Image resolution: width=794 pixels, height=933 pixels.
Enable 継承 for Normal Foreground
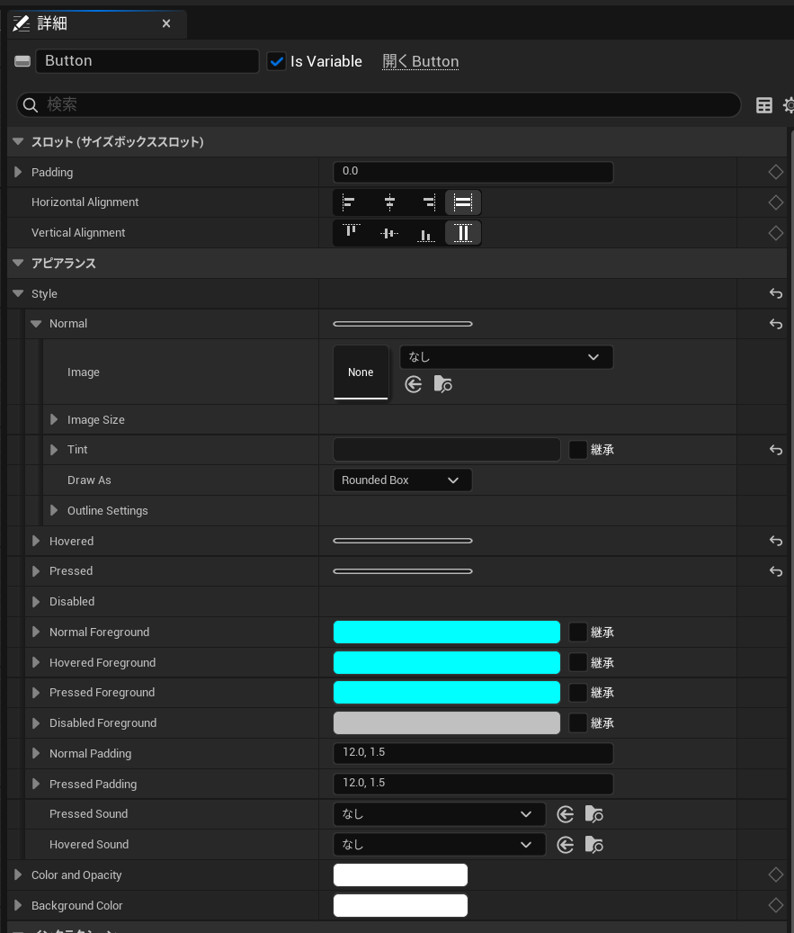pos(577,632)
